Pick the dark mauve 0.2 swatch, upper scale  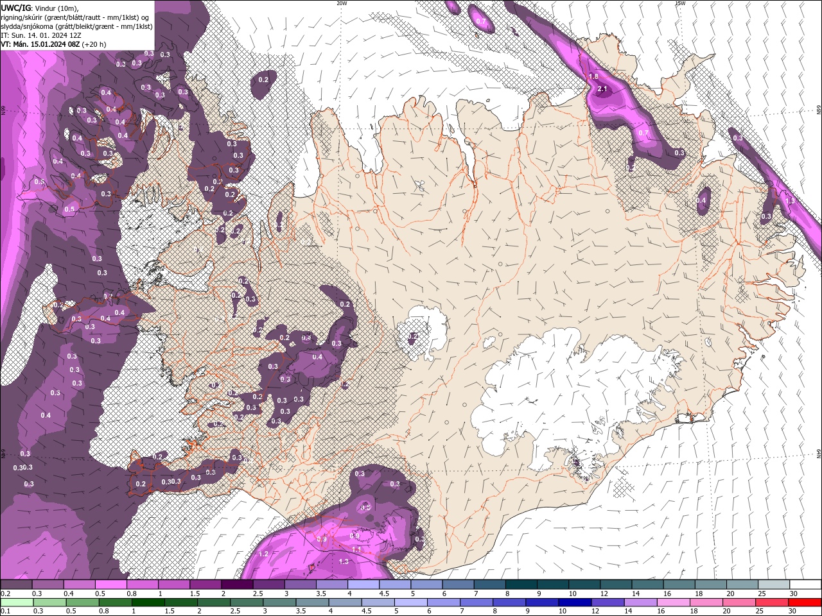tap(16, 585)
